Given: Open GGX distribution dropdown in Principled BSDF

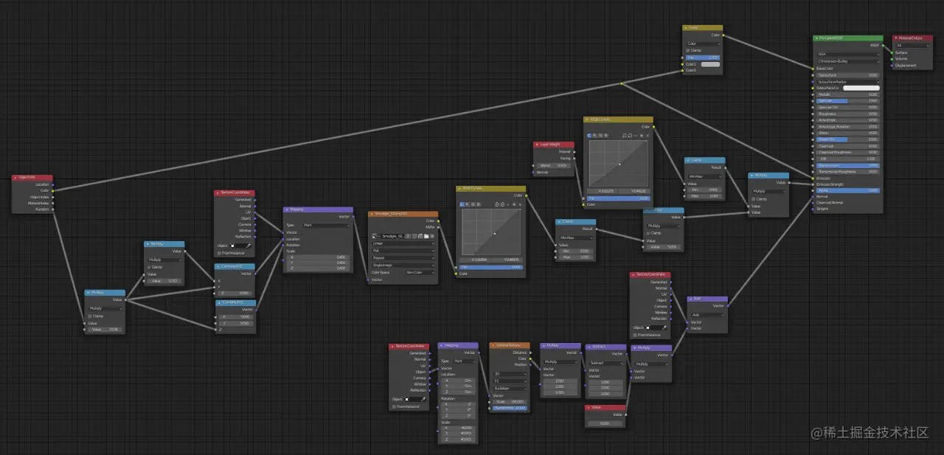Looking at the screenshot, I should pos(848,55).
